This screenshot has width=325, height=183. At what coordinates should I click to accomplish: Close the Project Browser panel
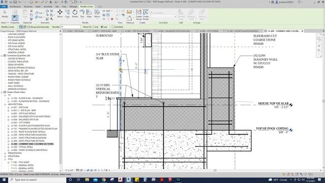[x=60, y=31]
